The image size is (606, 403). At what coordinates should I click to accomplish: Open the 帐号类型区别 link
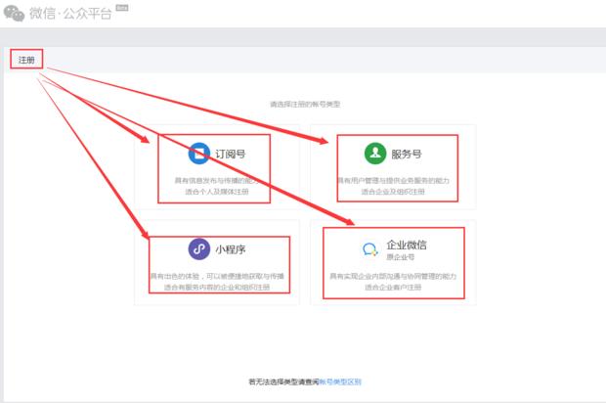(340, 381)
